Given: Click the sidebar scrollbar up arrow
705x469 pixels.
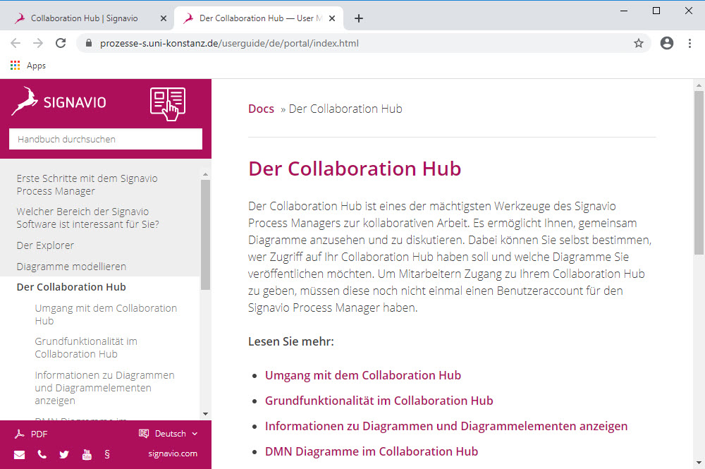Looking at the screenshot, I should click(205, 174).
